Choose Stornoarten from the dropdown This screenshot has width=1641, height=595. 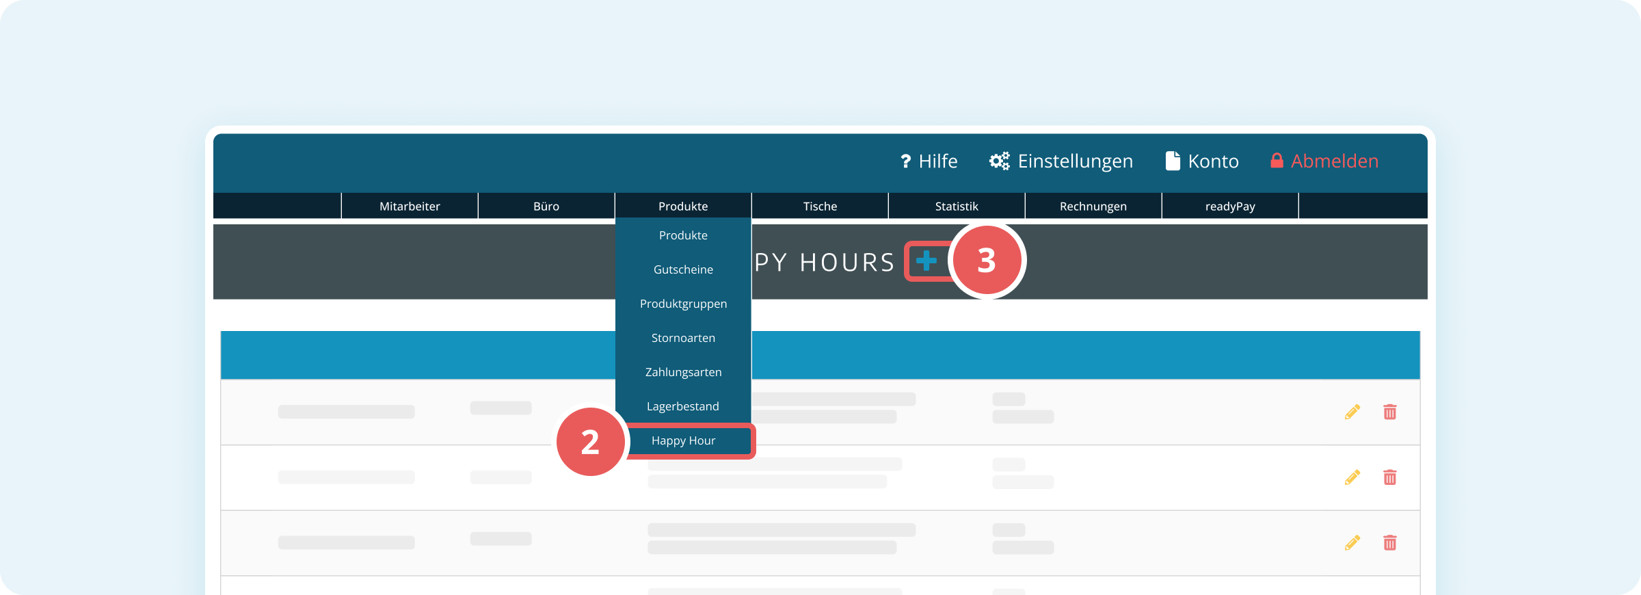[x=683, y=338]
